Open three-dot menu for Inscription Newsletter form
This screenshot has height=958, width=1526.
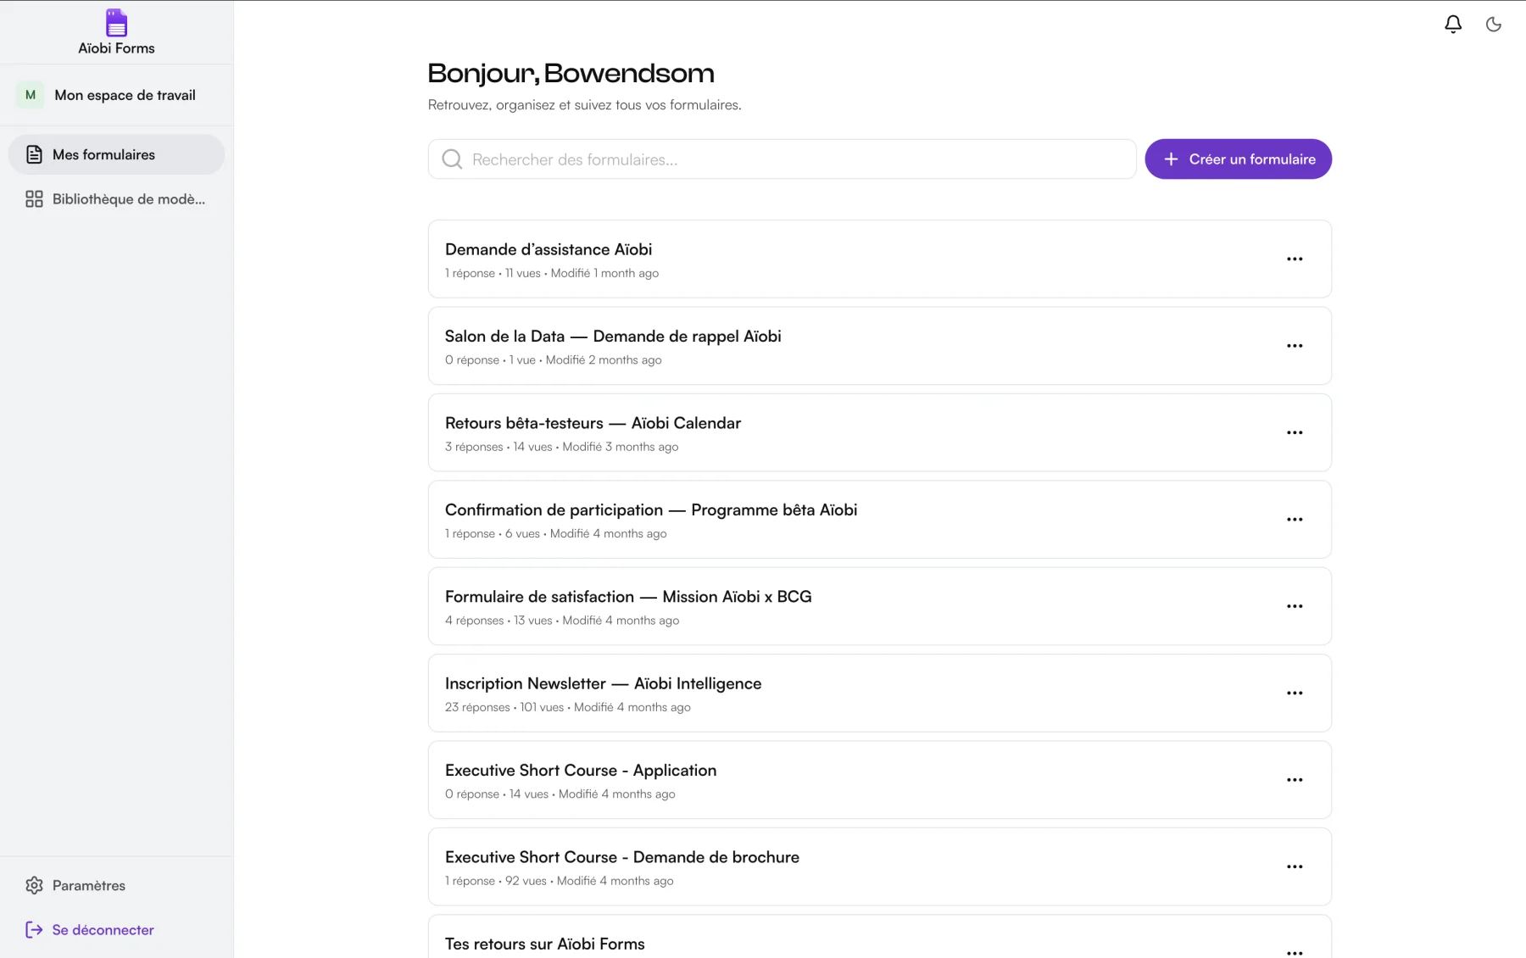pyautogui.click(x=1294, y=693)
